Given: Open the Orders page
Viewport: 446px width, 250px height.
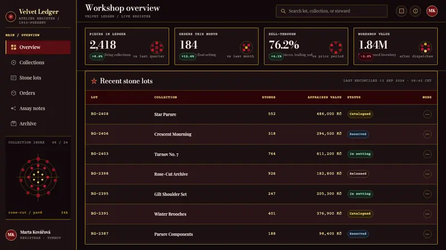Looking at the screenshot, I should [x=38, y=93].
